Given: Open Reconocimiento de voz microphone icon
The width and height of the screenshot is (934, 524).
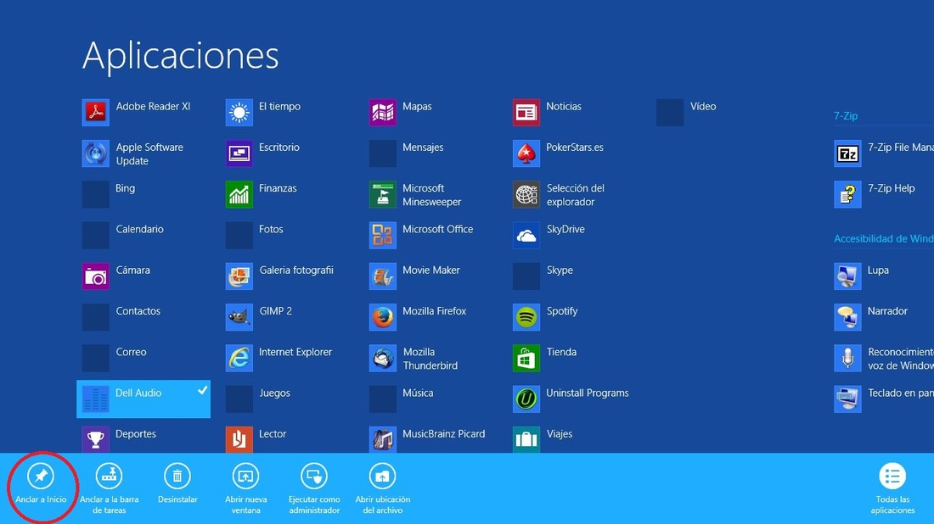Looking at the screenshot, I should (x=847, y=358).
